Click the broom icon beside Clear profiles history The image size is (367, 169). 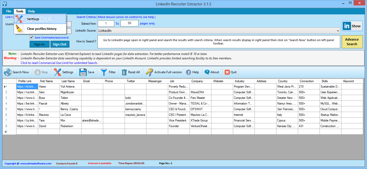(x=20, y=29)
